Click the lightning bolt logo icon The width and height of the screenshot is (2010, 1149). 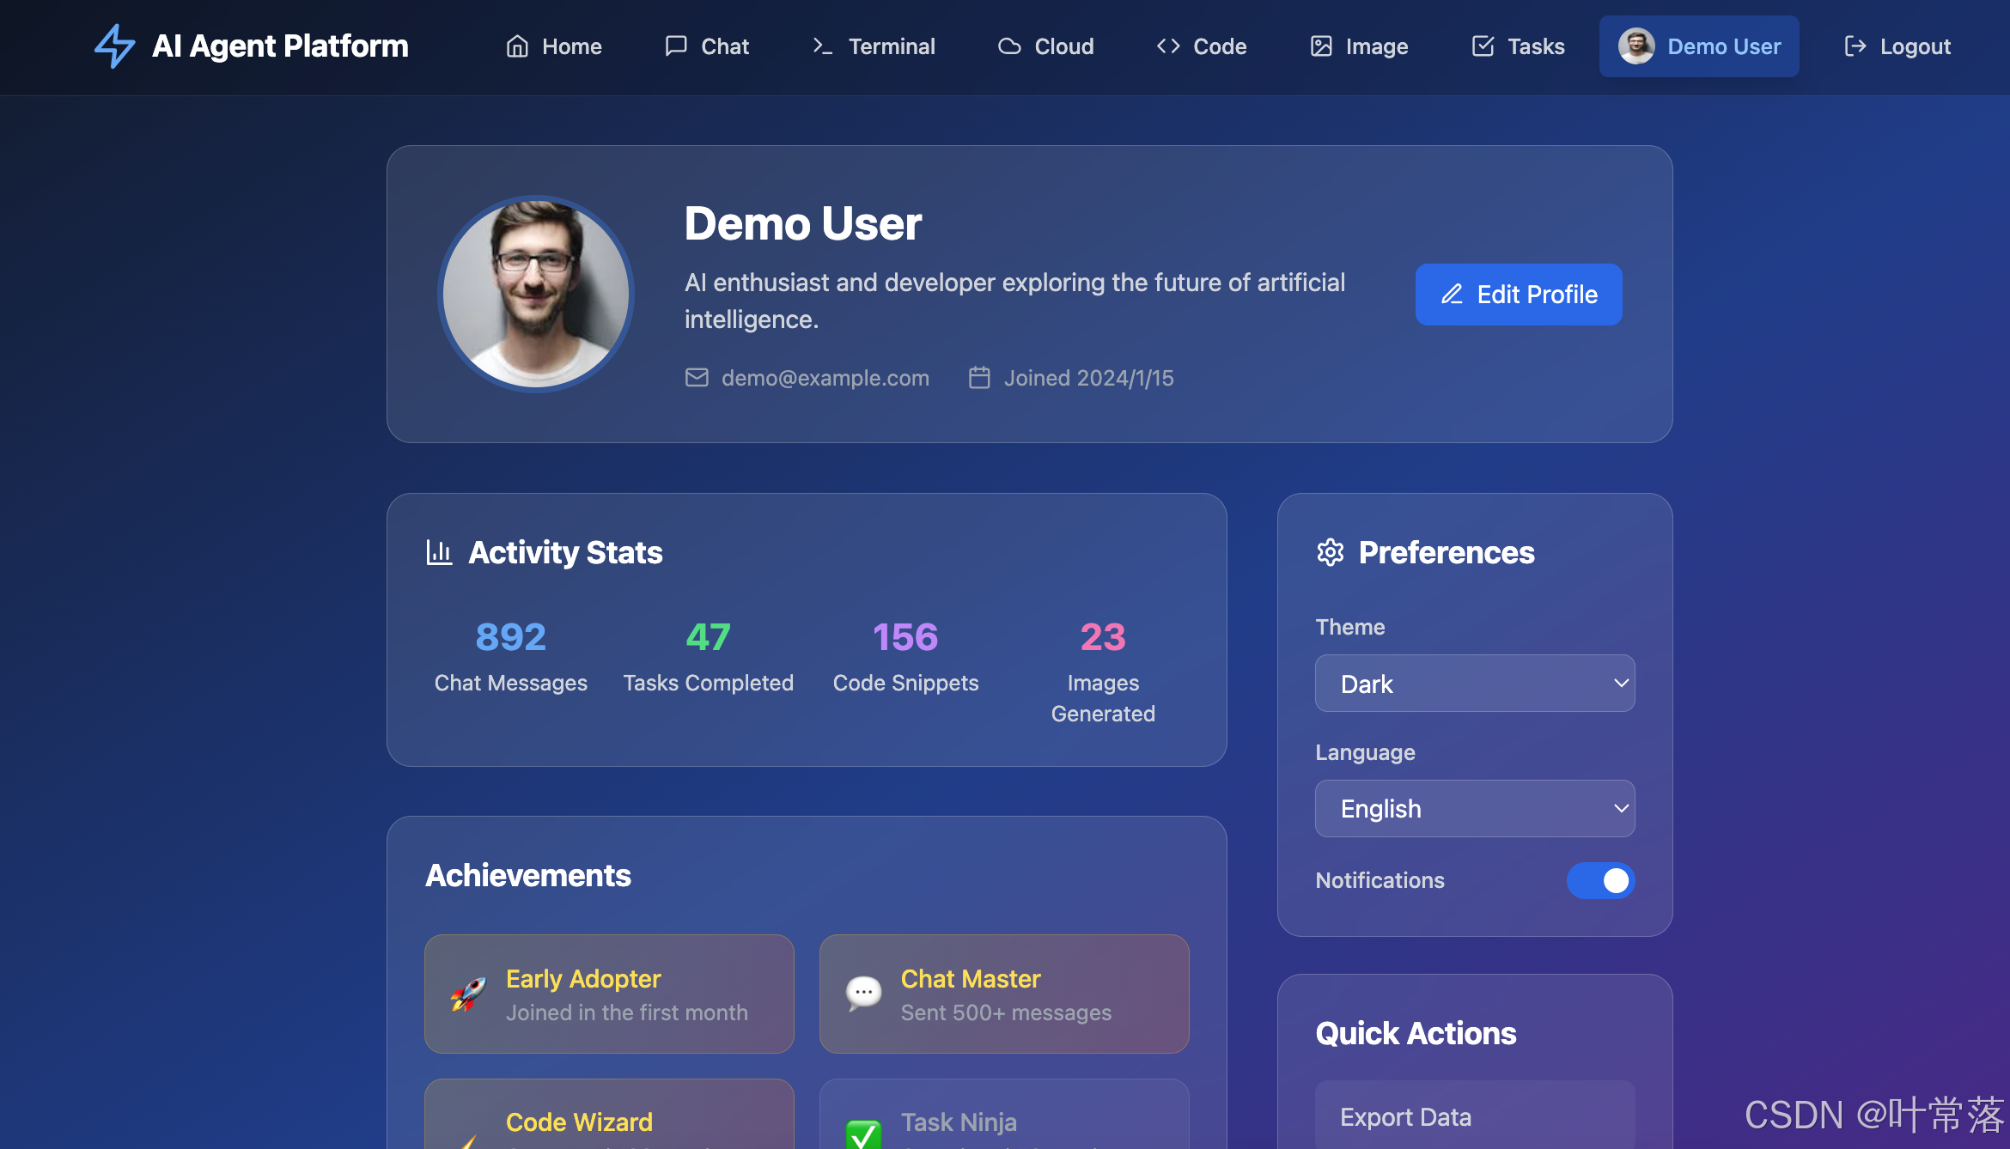[114, 46]
